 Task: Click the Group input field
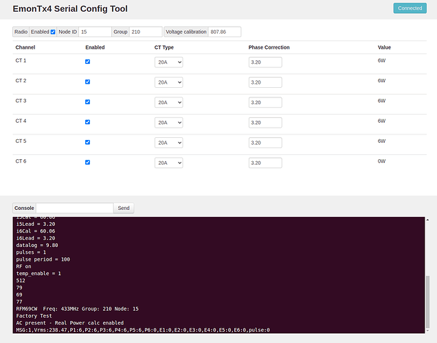click(x=146, y=32)
